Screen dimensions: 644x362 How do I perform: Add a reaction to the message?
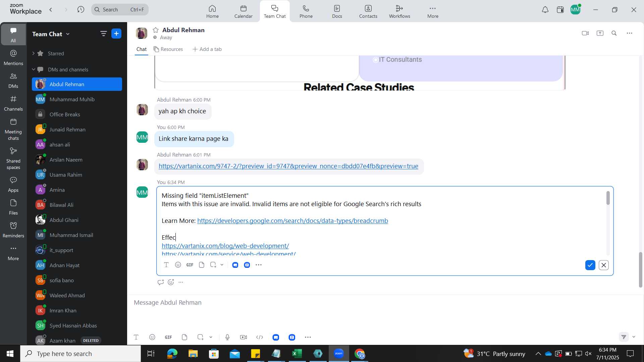coord(171,282)
